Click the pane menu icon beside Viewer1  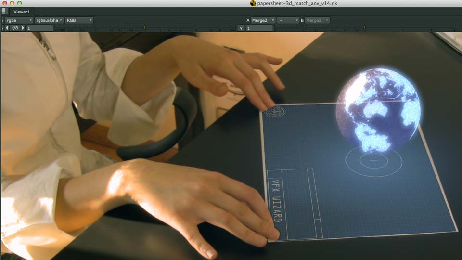point(4,11)
